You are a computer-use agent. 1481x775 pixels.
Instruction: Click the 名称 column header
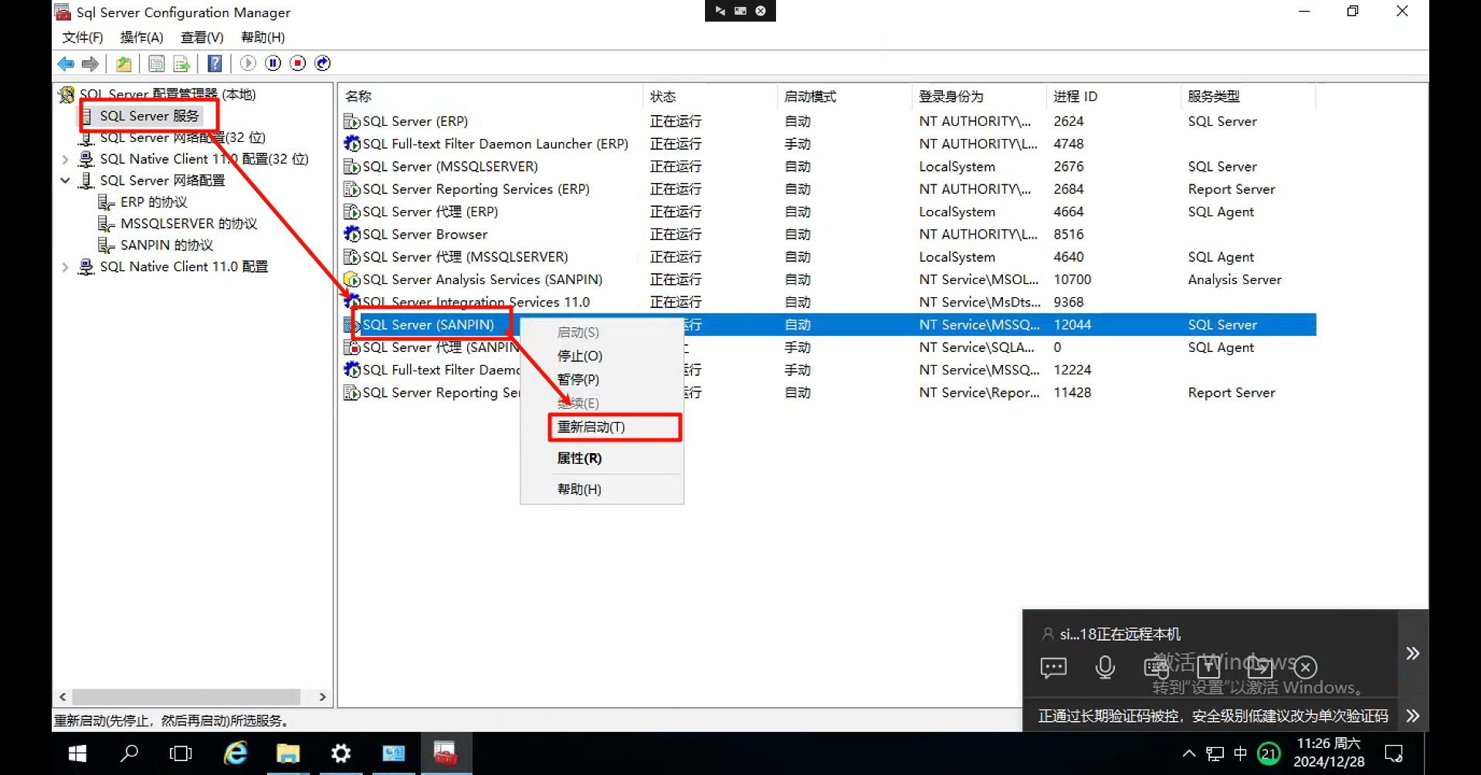pyautogui.click(x=491, y=96)
